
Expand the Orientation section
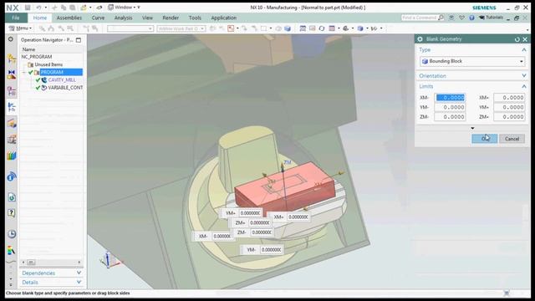[524, 76]
